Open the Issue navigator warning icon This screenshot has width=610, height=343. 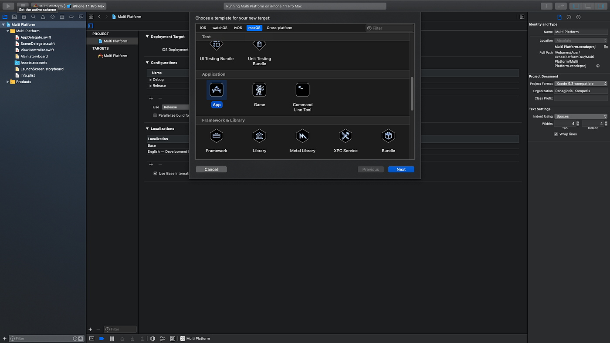[x=43, y=17]
